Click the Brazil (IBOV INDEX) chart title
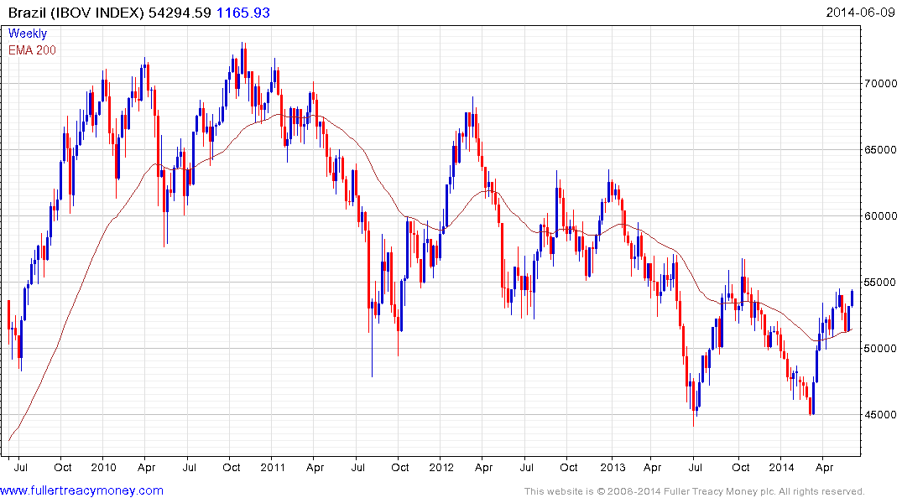The height and width of the screenshot is (503, 902). click(x=76, y=13)
